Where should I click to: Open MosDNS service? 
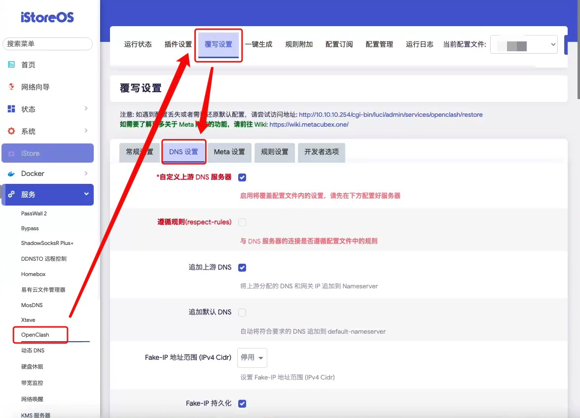(32, 305)
